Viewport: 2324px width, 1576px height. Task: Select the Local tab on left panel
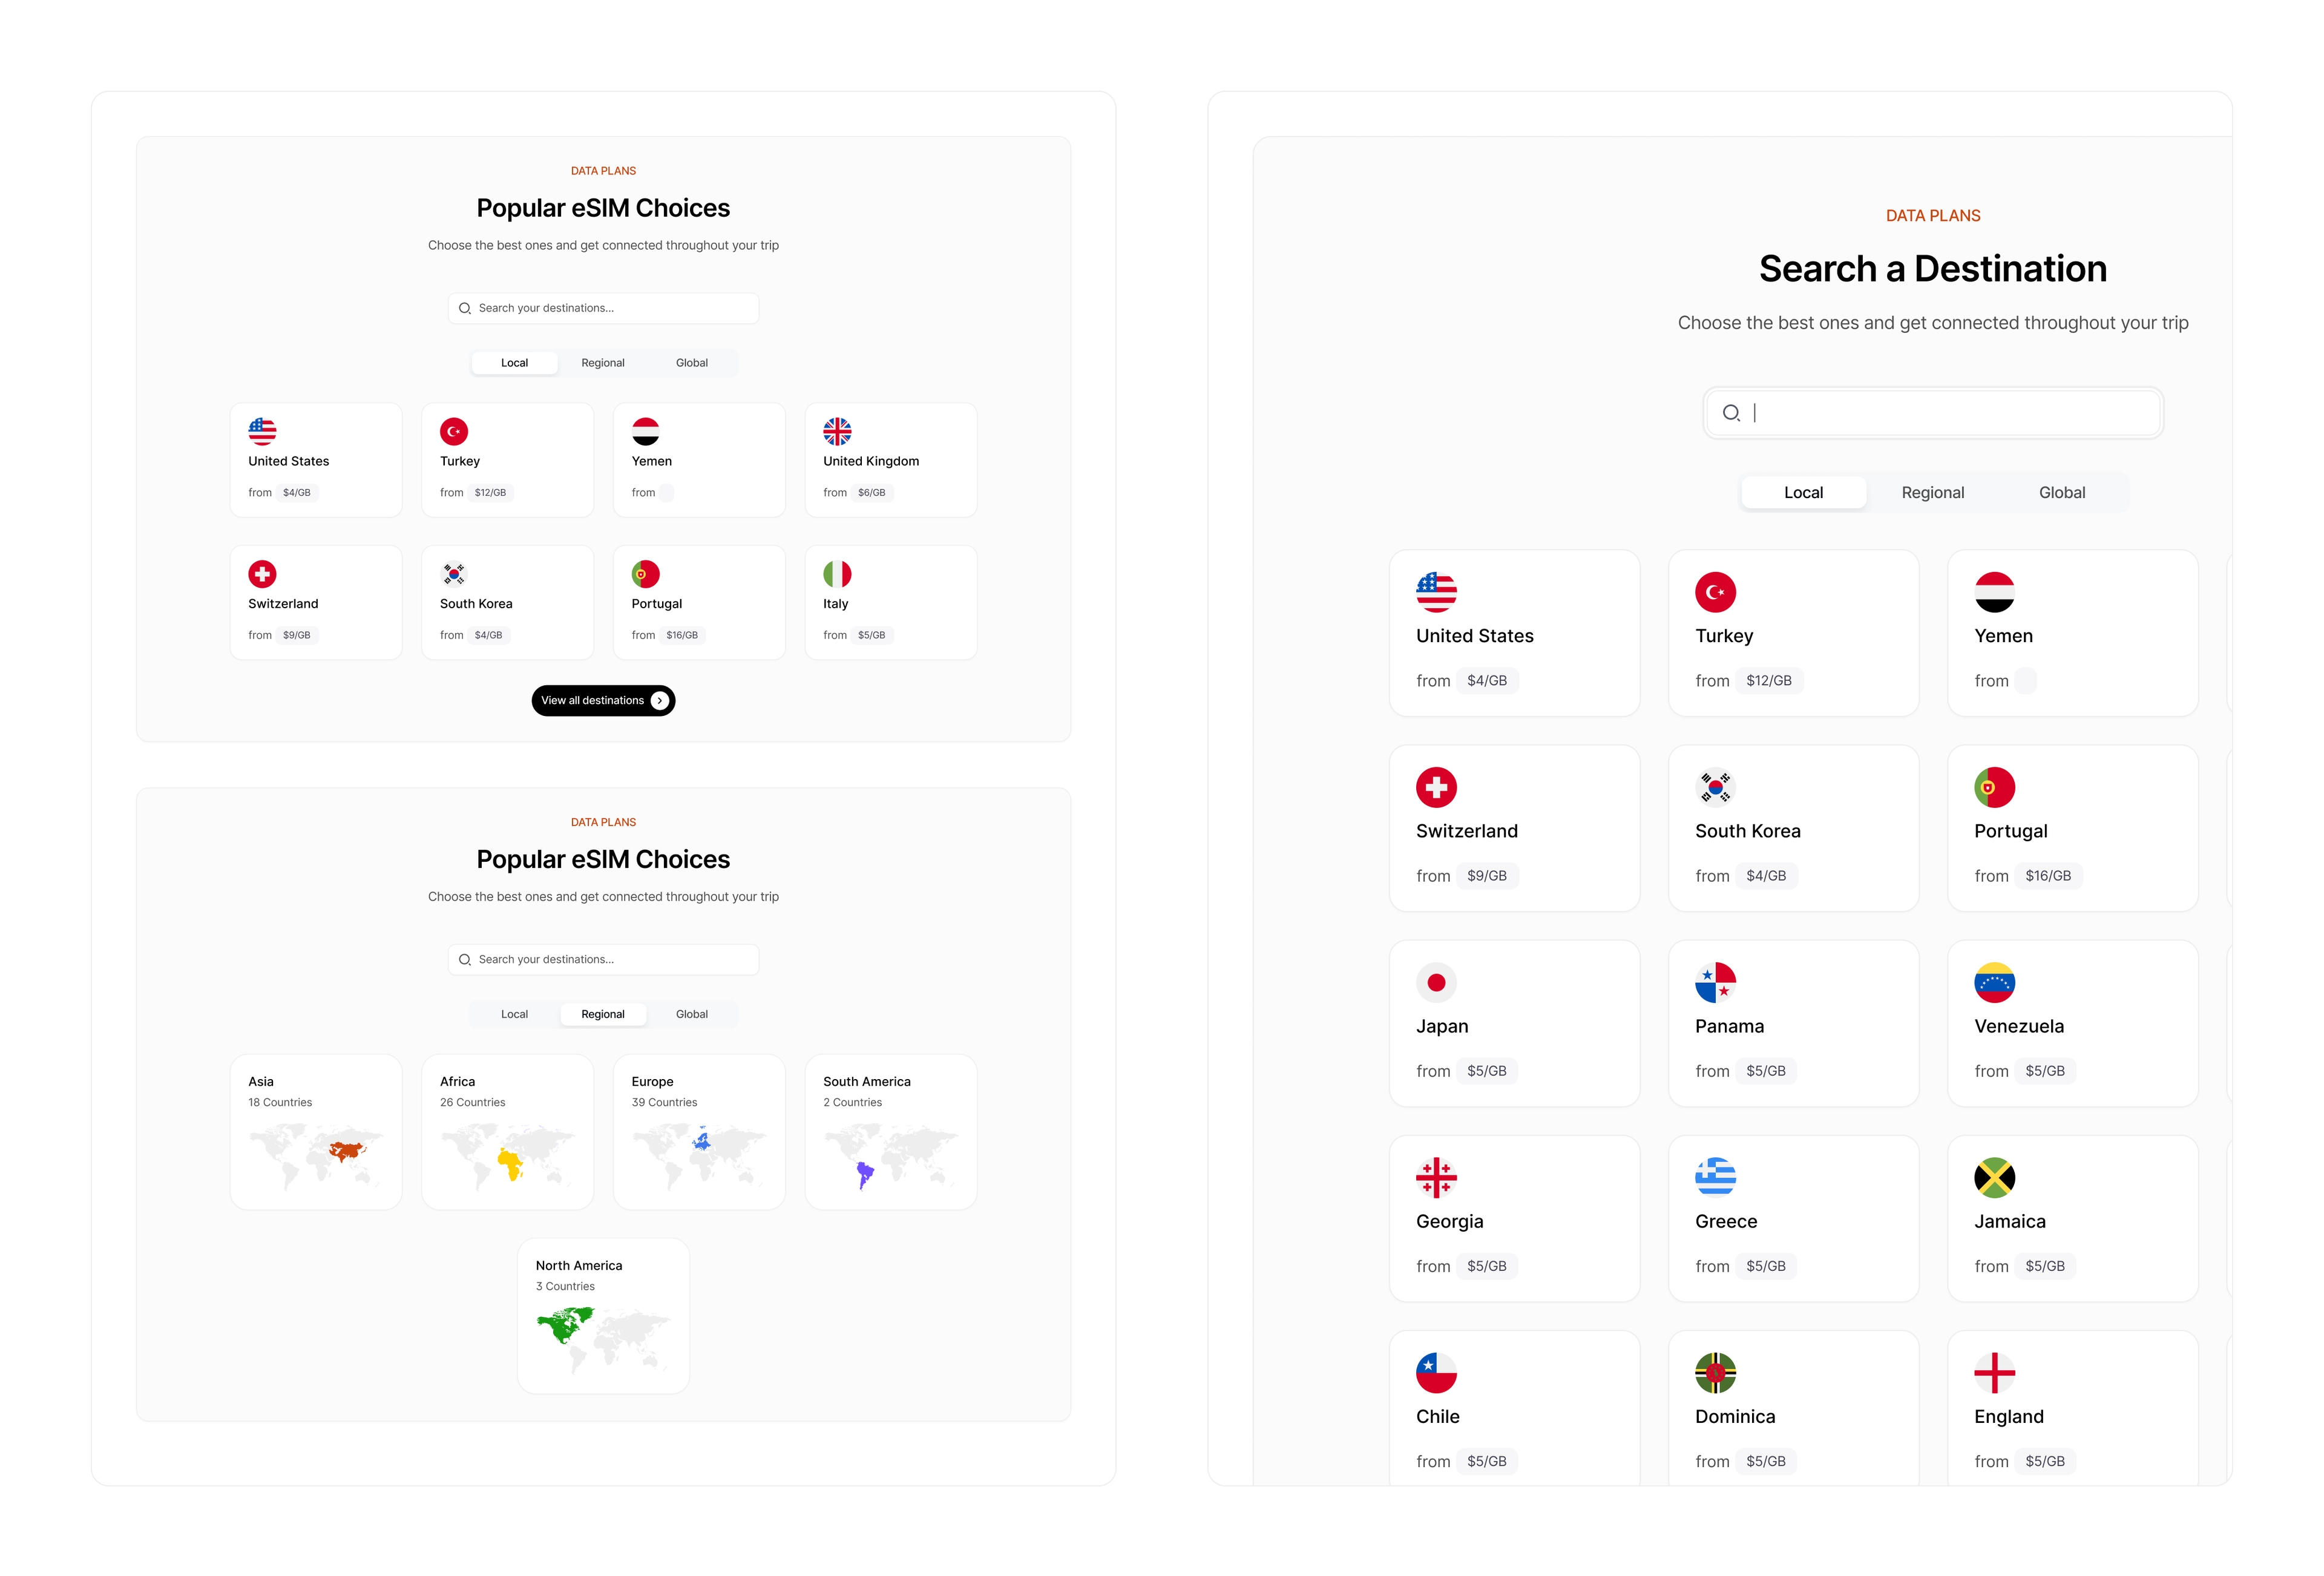click(515, 363)
